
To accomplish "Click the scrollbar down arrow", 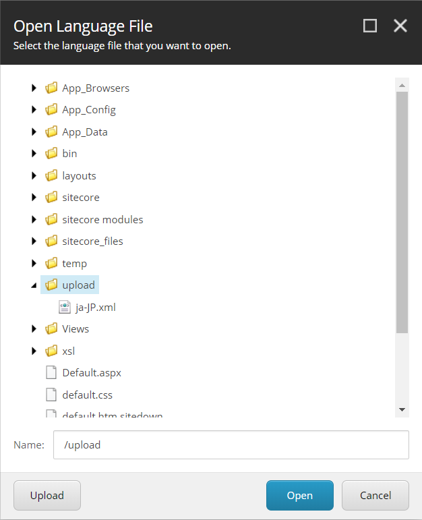I will pyautogui.click(x=402, y=410).
